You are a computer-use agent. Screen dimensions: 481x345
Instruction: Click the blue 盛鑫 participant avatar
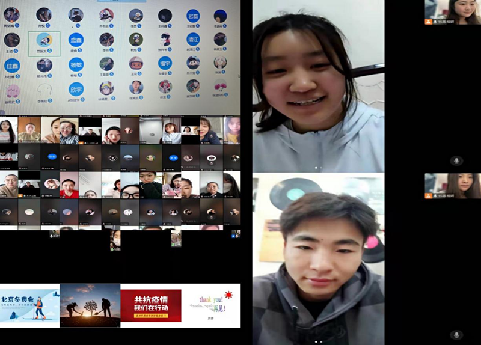coord(76,40)
